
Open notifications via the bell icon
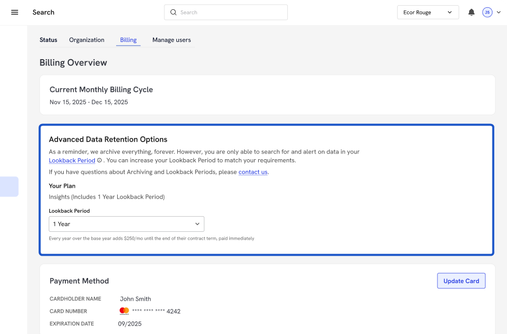[x=471, y=12]
